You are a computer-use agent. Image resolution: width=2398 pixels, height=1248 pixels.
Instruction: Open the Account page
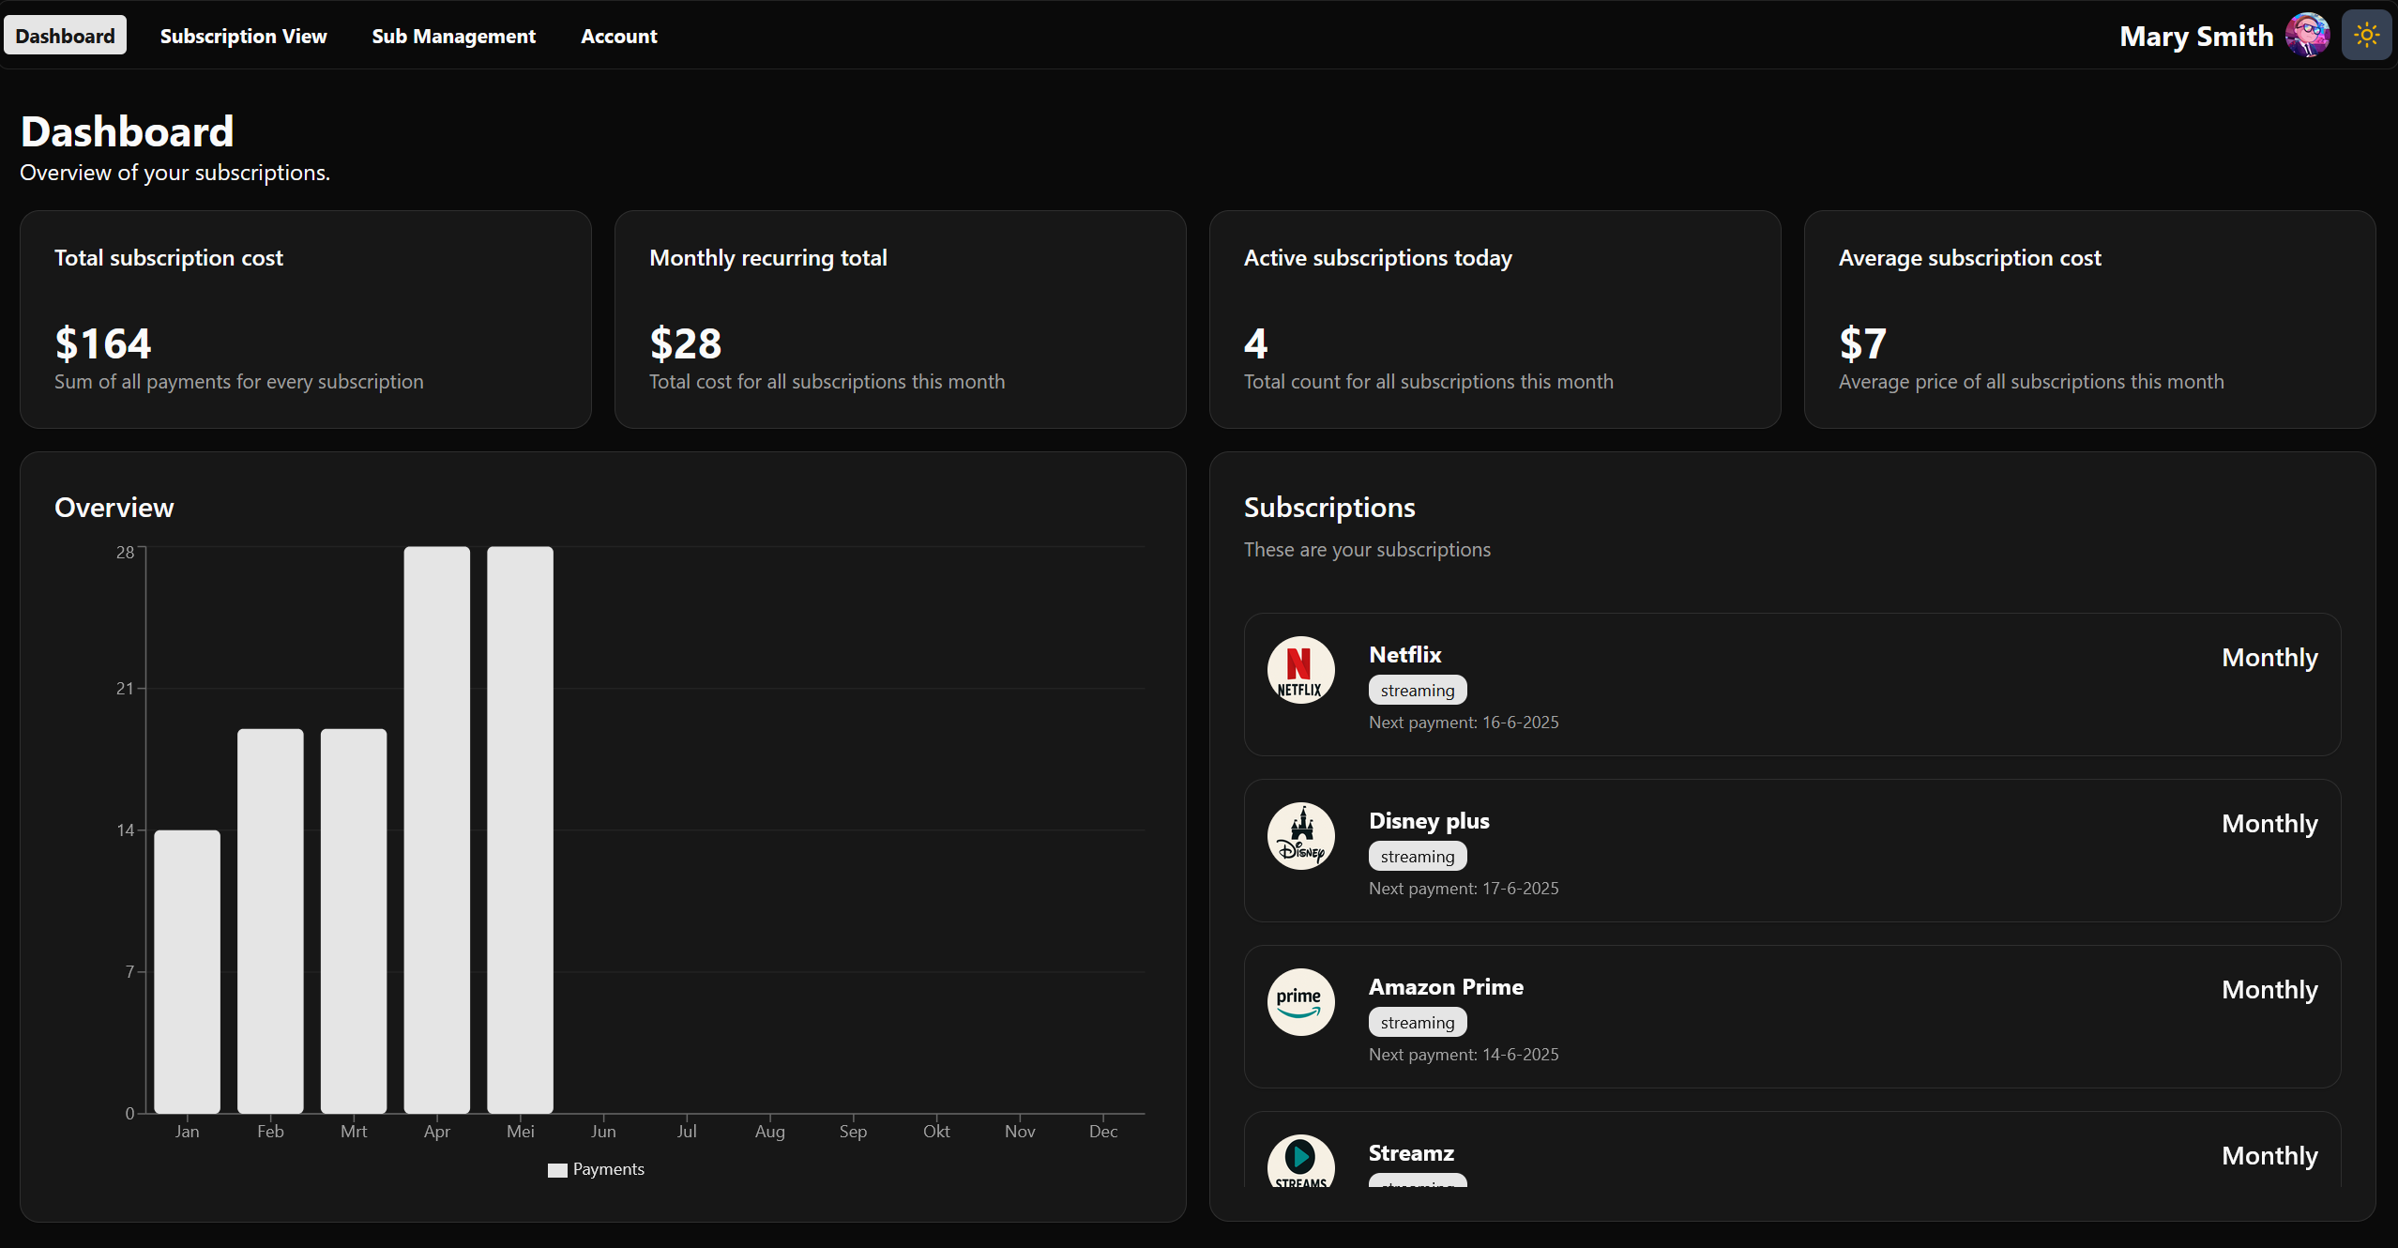point(619,36)
